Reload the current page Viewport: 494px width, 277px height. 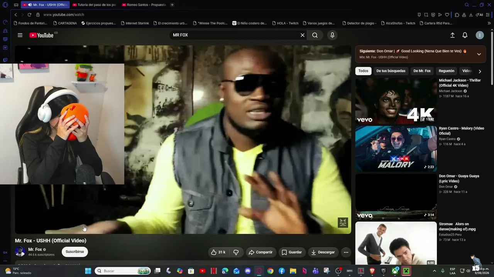click(29, 15)
